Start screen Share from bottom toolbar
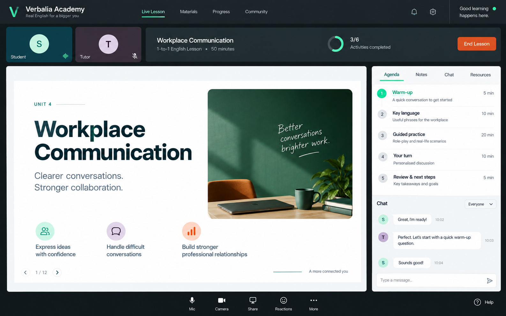 point(253,304)
